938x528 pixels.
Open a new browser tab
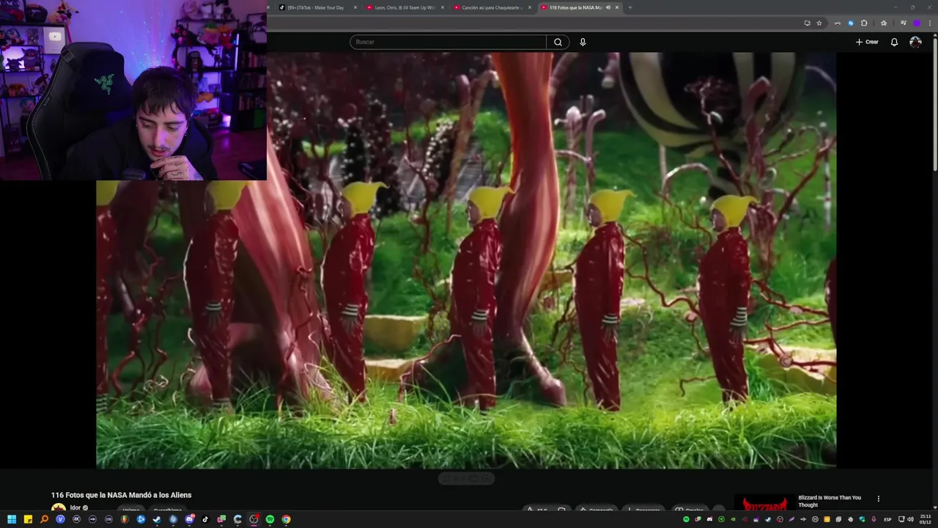pyautogui.click(x=630, y=7)
